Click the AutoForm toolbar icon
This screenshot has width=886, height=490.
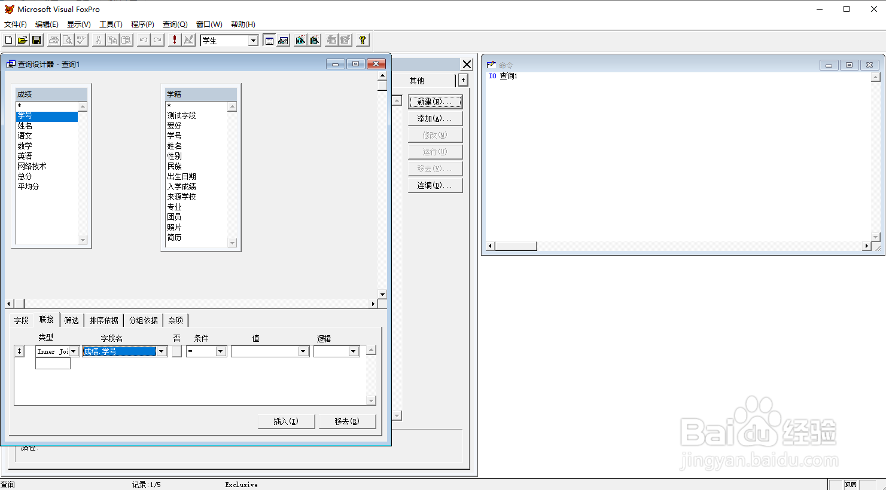(331, 40)
